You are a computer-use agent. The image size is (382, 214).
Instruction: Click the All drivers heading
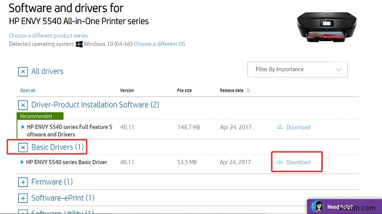[x=47, y=71]
